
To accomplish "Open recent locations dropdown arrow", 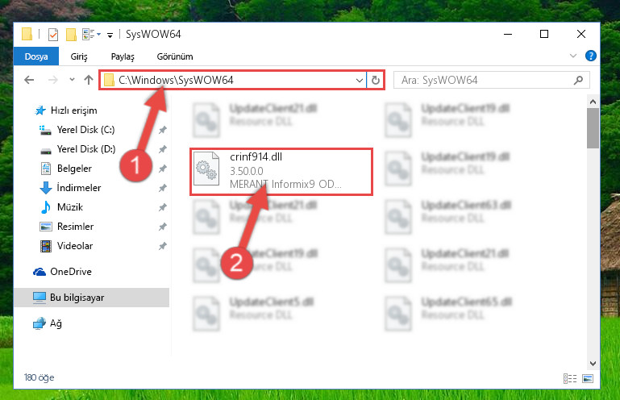I will point(72,80).
